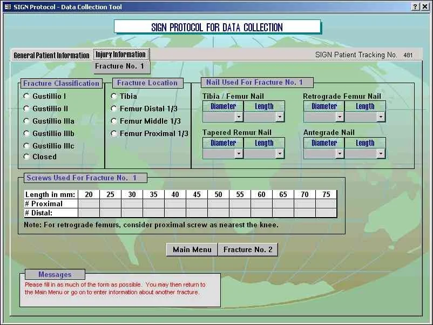This screenshot has width=433, height=325.
Task: Click Proximal screw count field under 70 mm
Action: (x=305, y=204)
